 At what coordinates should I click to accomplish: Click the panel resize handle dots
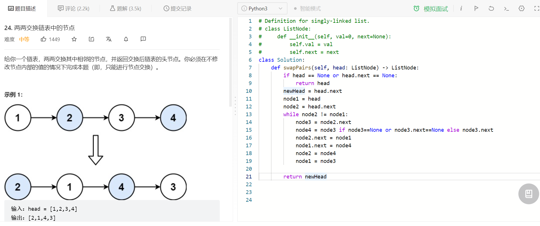pos(235,106)
